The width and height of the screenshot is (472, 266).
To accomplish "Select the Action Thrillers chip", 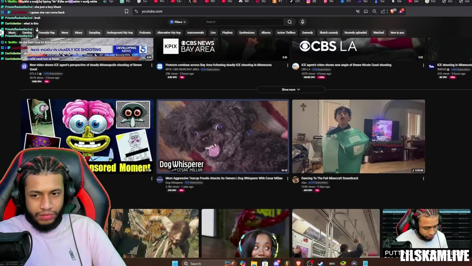I will [x=286, y=33].
